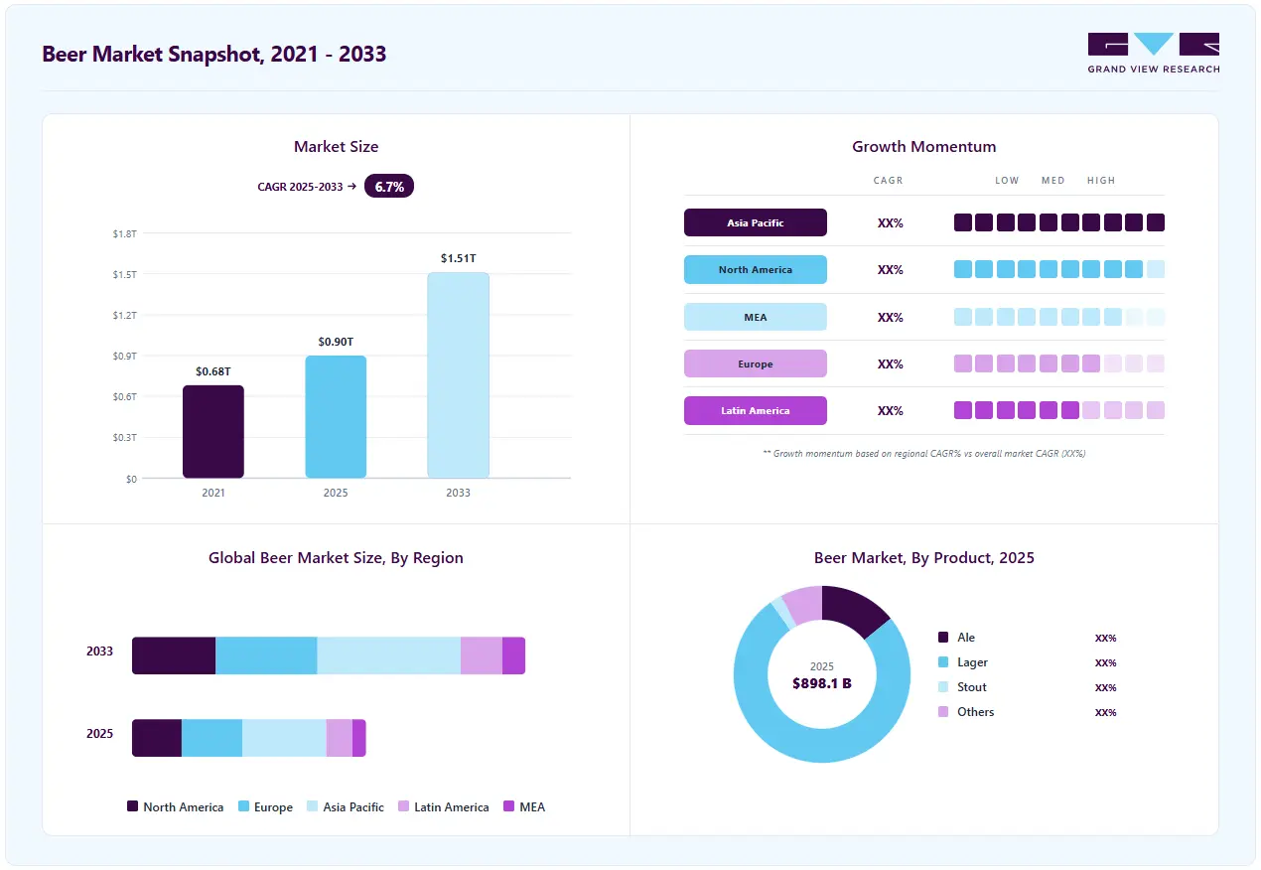Click the Latin America region pill
The image size is (1261, 870).
(756, 410)
